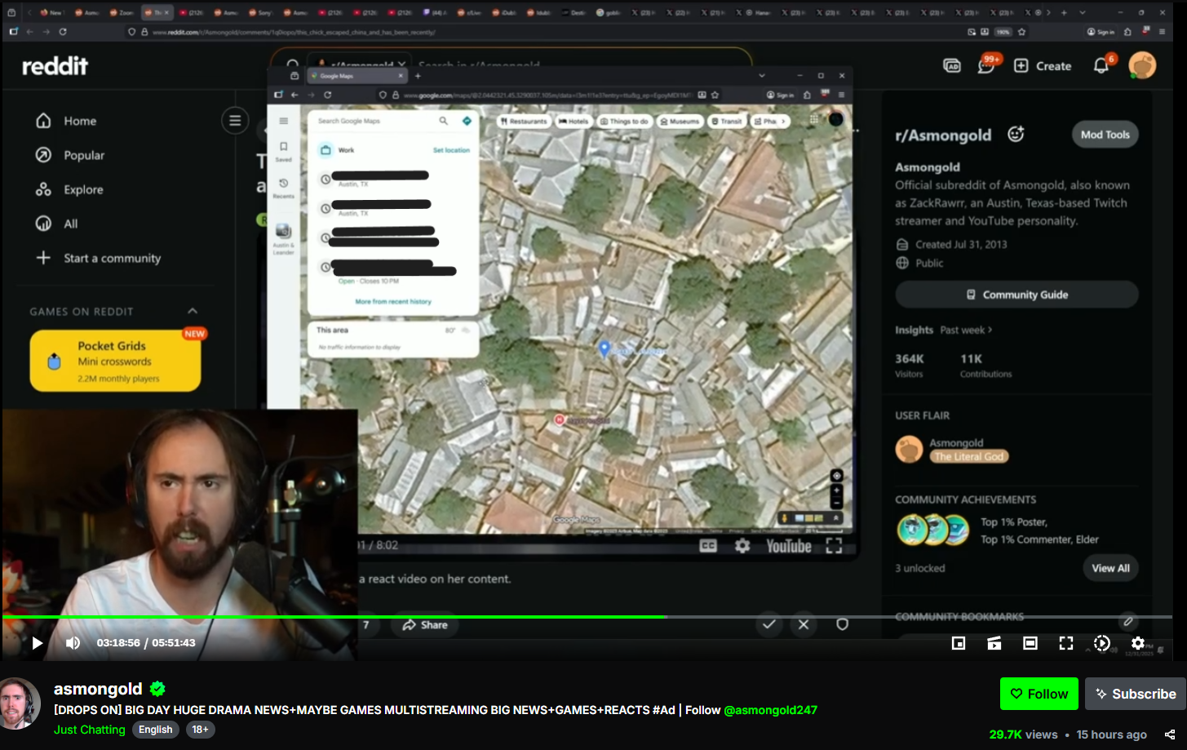Click the Google Maps directions diamond icon

[467, 121]
